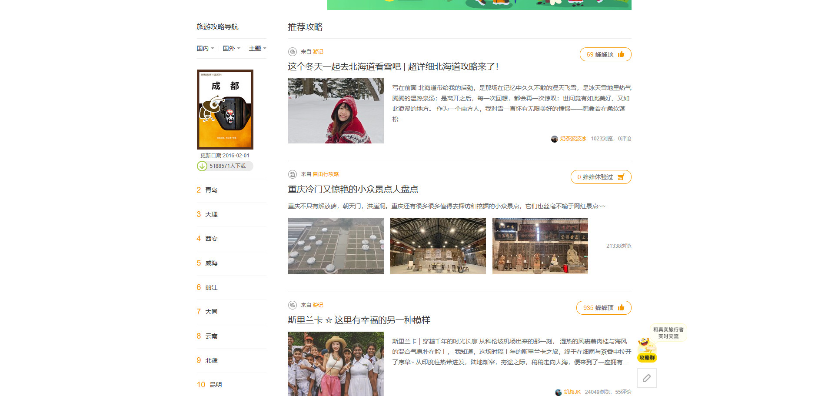Click the green download arrow icon
This screenshot has width=828, height=396.
[202, 166]
